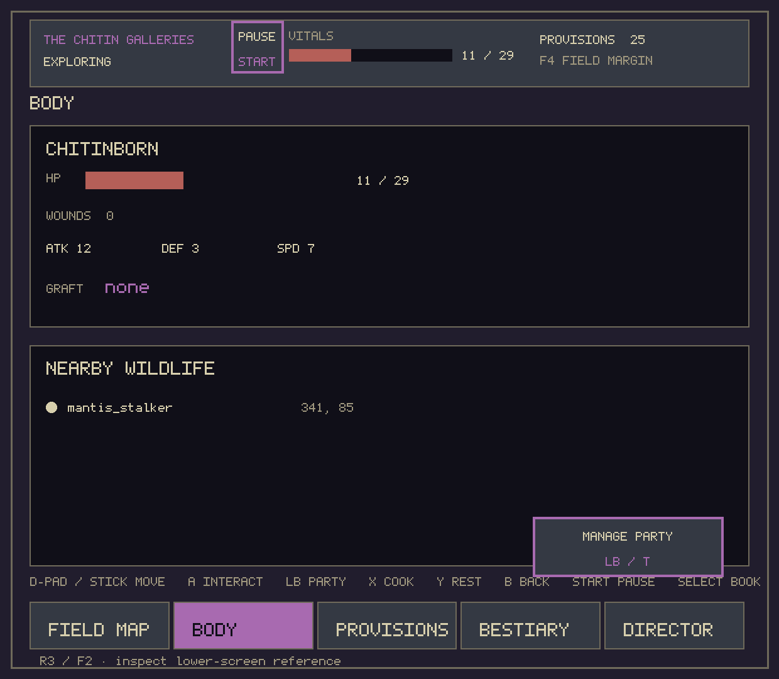Click the Select Book control hint
This screenshot has width=779, height=679.
pos(719,582)
